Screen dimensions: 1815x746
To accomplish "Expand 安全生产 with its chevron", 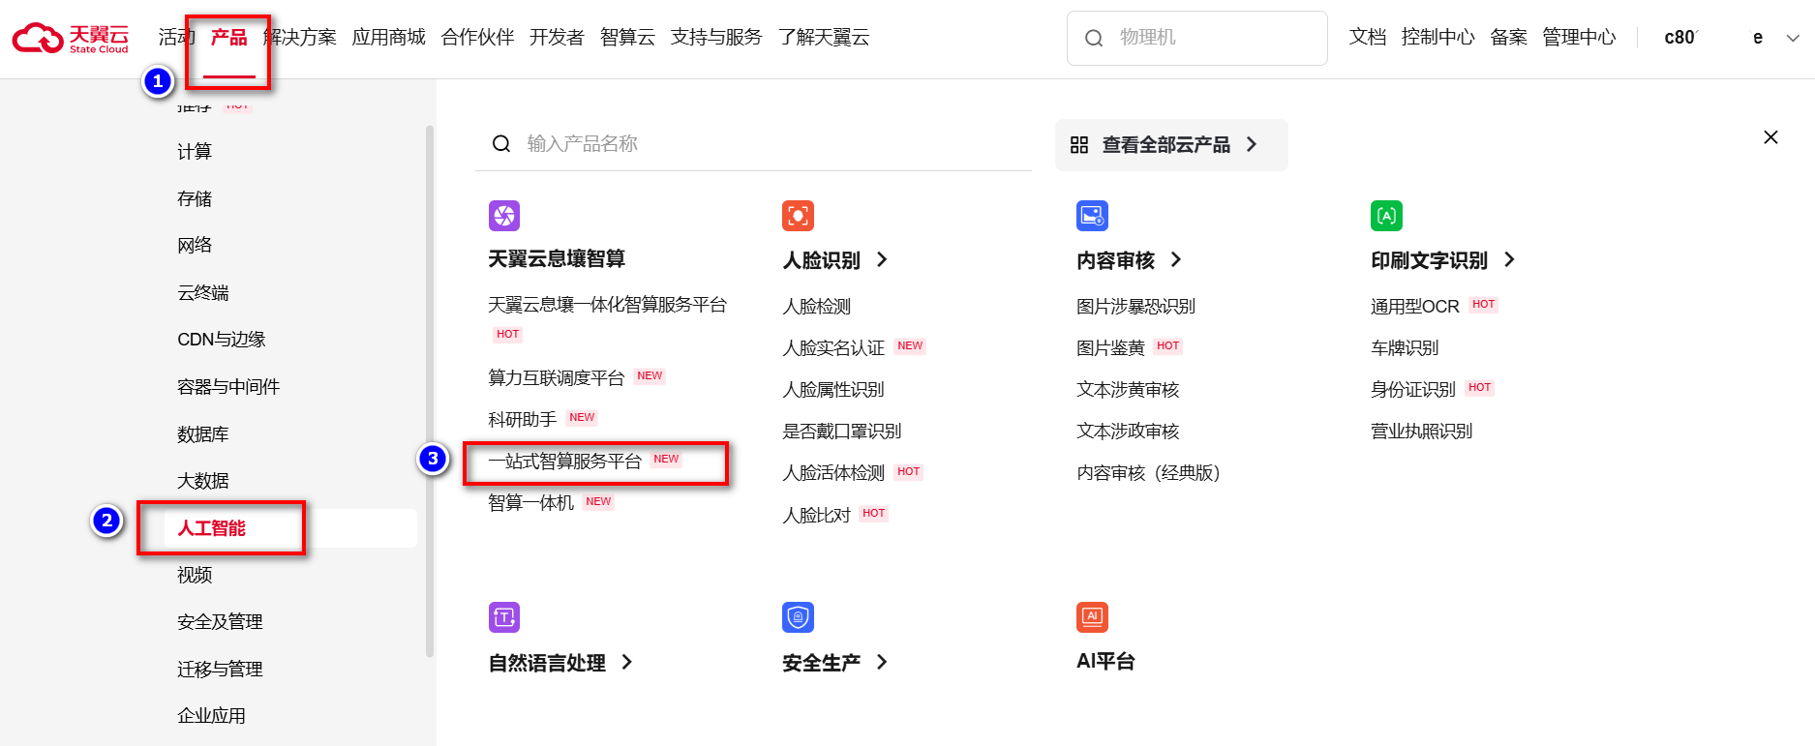I will tap(882, 662).
